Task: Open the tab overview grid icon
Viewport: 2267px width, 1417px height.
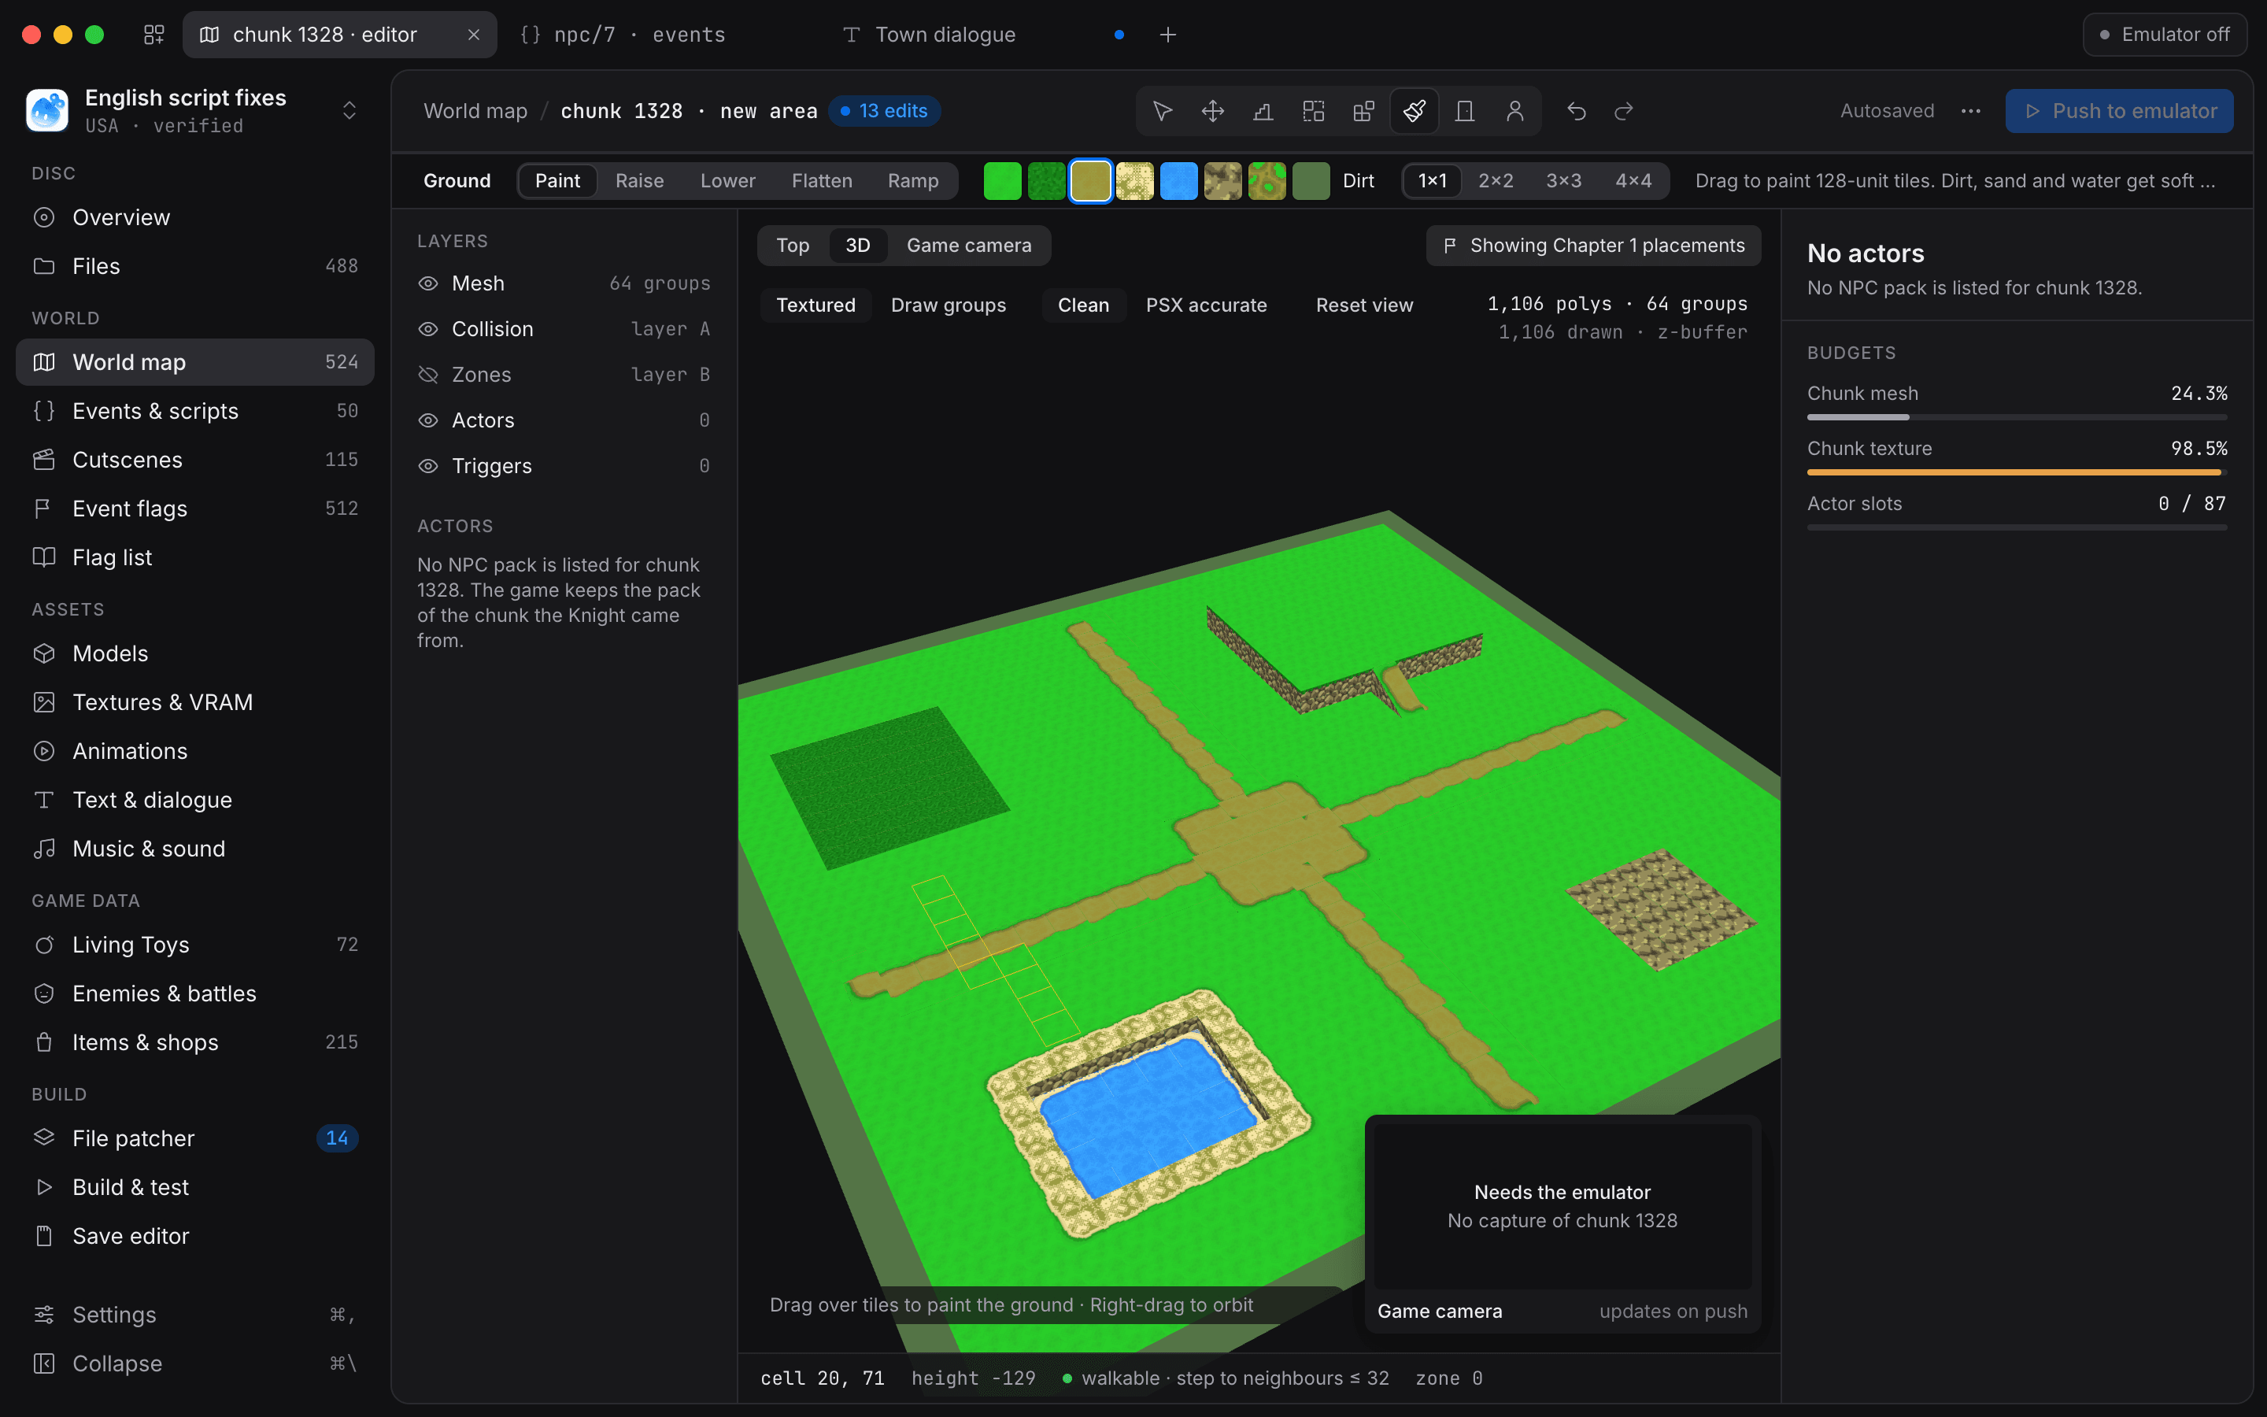Action: (153, 35)
